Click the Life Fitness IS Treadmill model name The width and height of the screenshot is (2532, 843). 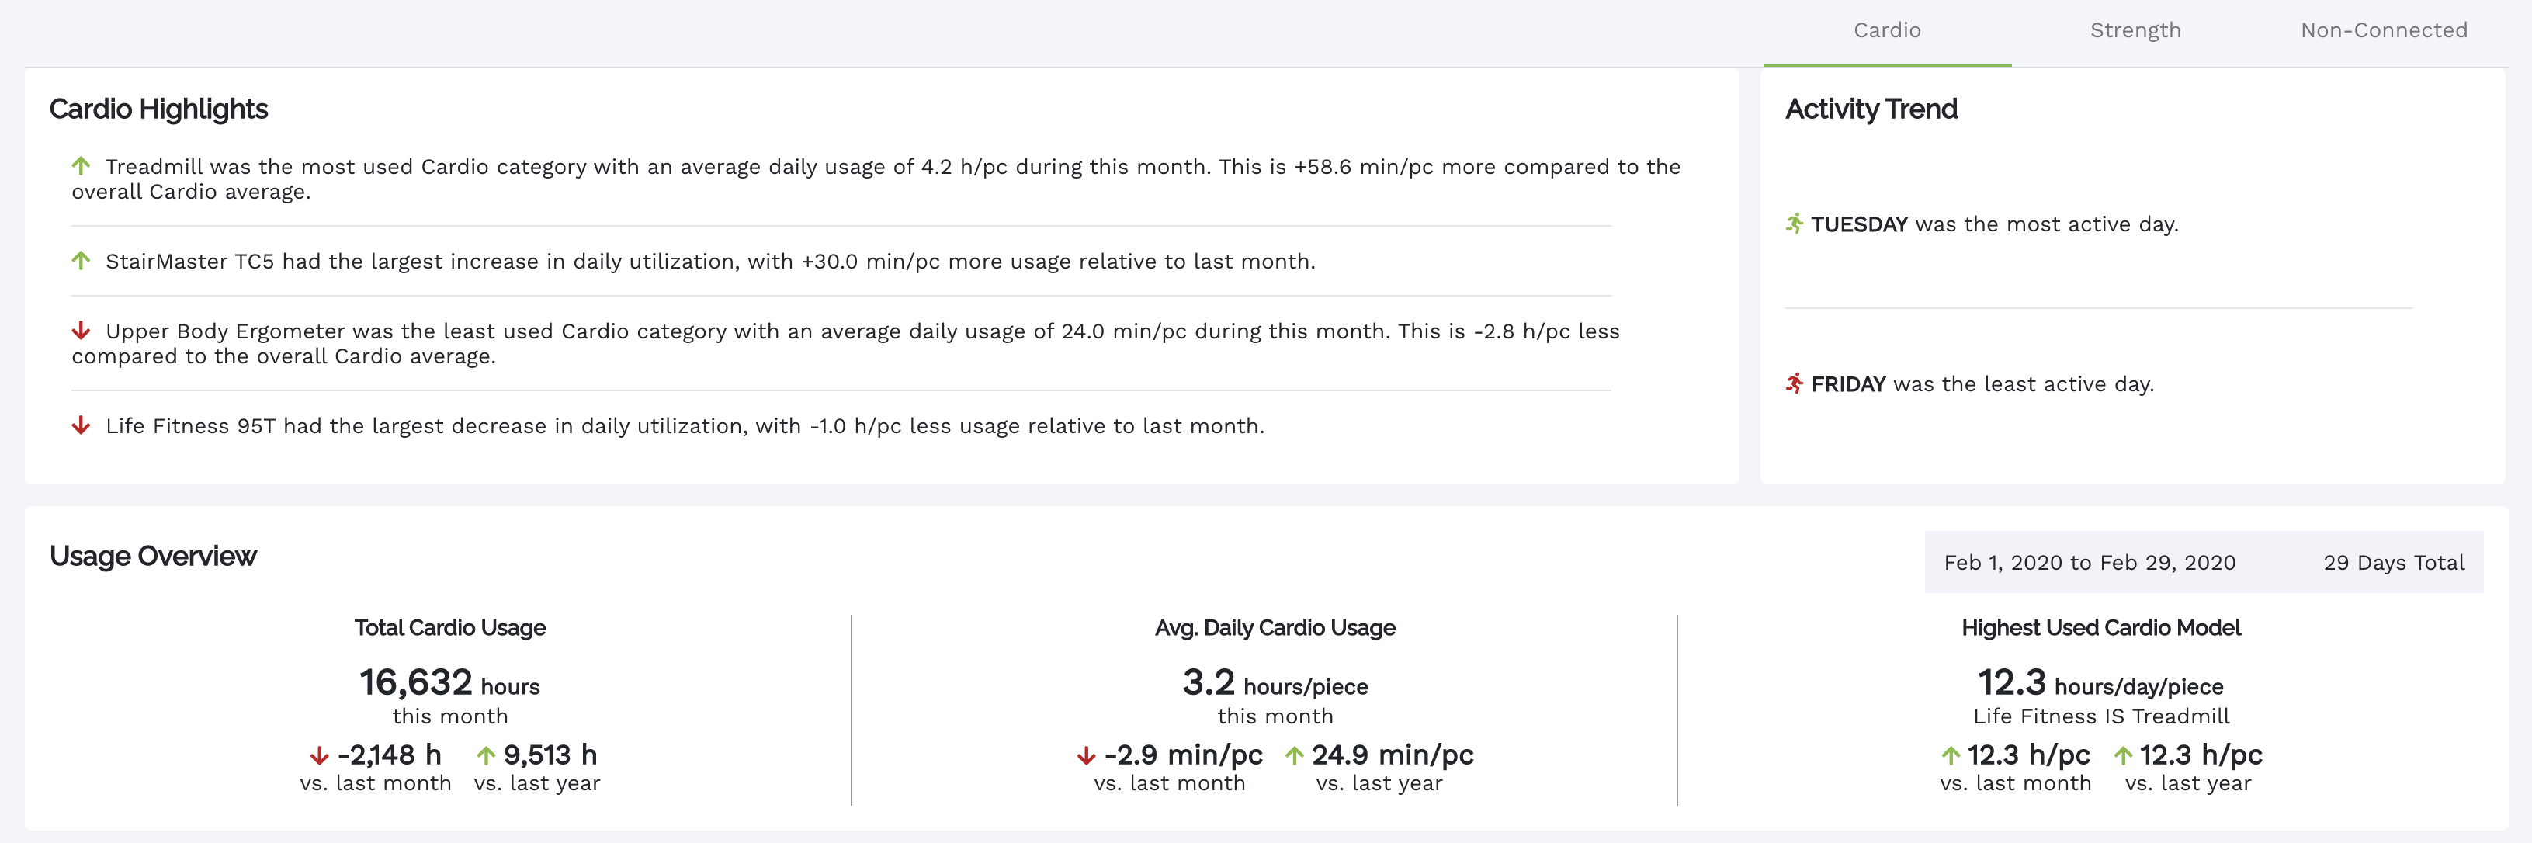pyautogui.click(x=2100, y=716)
